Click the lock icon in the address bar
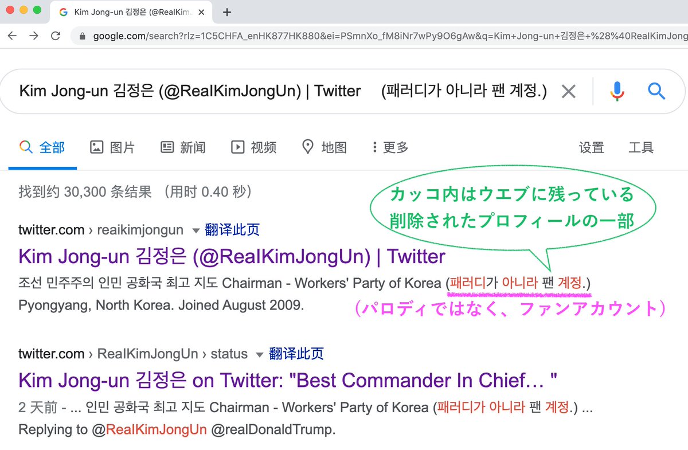This screenshot has height=450, width=688. [x=83, y=36]
